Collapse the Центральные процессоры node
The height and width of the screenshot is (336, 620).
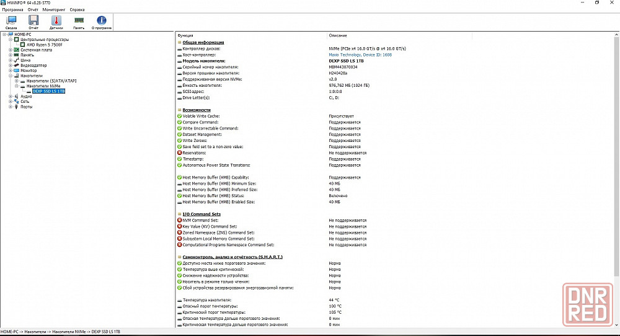pyautogui.click(x=11, y=40)
